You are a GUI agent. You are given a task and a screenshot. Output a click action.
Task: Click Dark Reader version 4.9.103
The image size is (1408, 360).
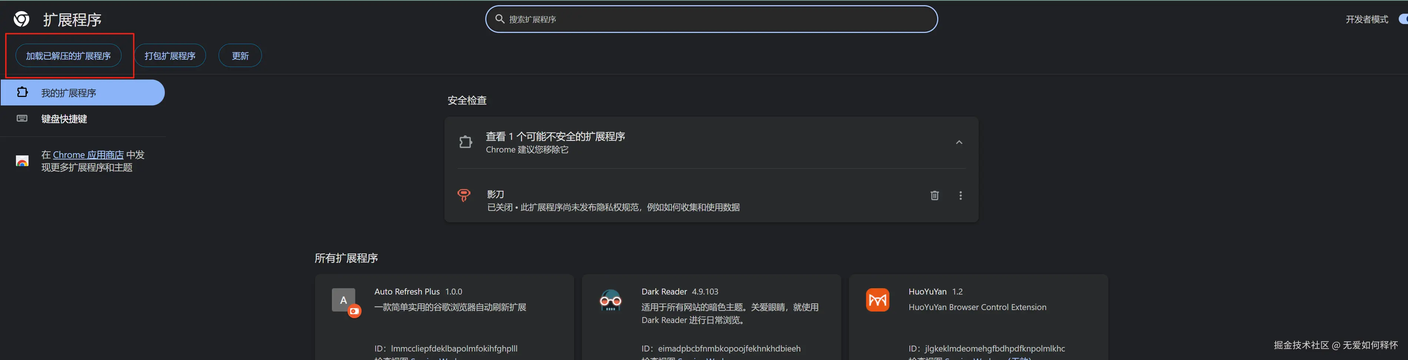[705, 292]
